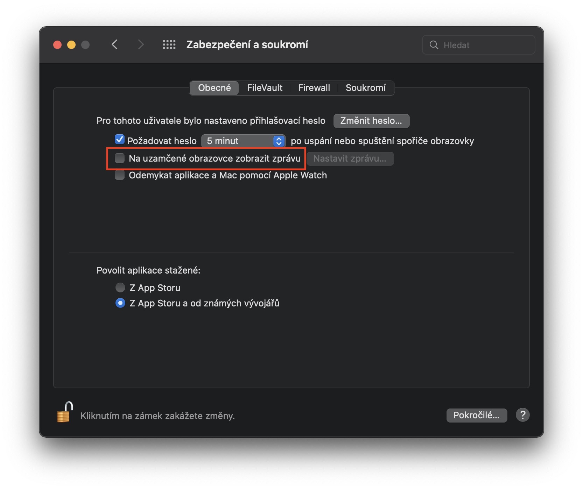583x489 pixels.
Task: Click the lock icon to prevent changes
Action: coord(64,413)
